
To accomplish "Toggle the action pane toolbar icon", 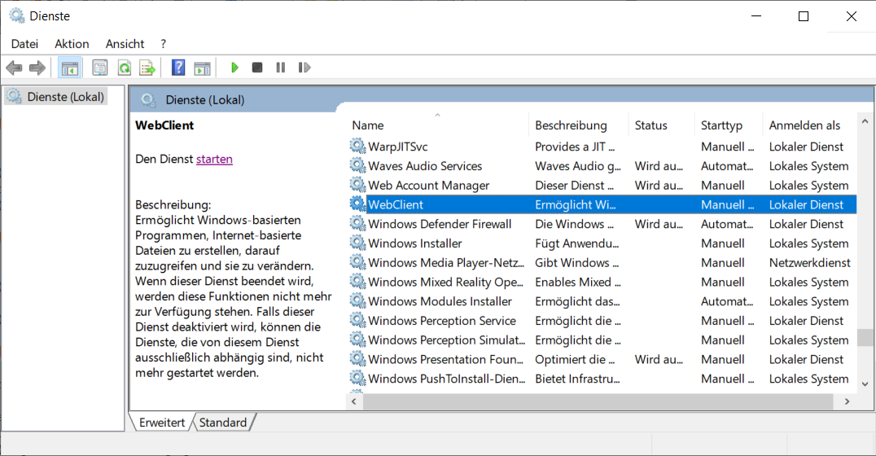I will [x=202, y=68].
